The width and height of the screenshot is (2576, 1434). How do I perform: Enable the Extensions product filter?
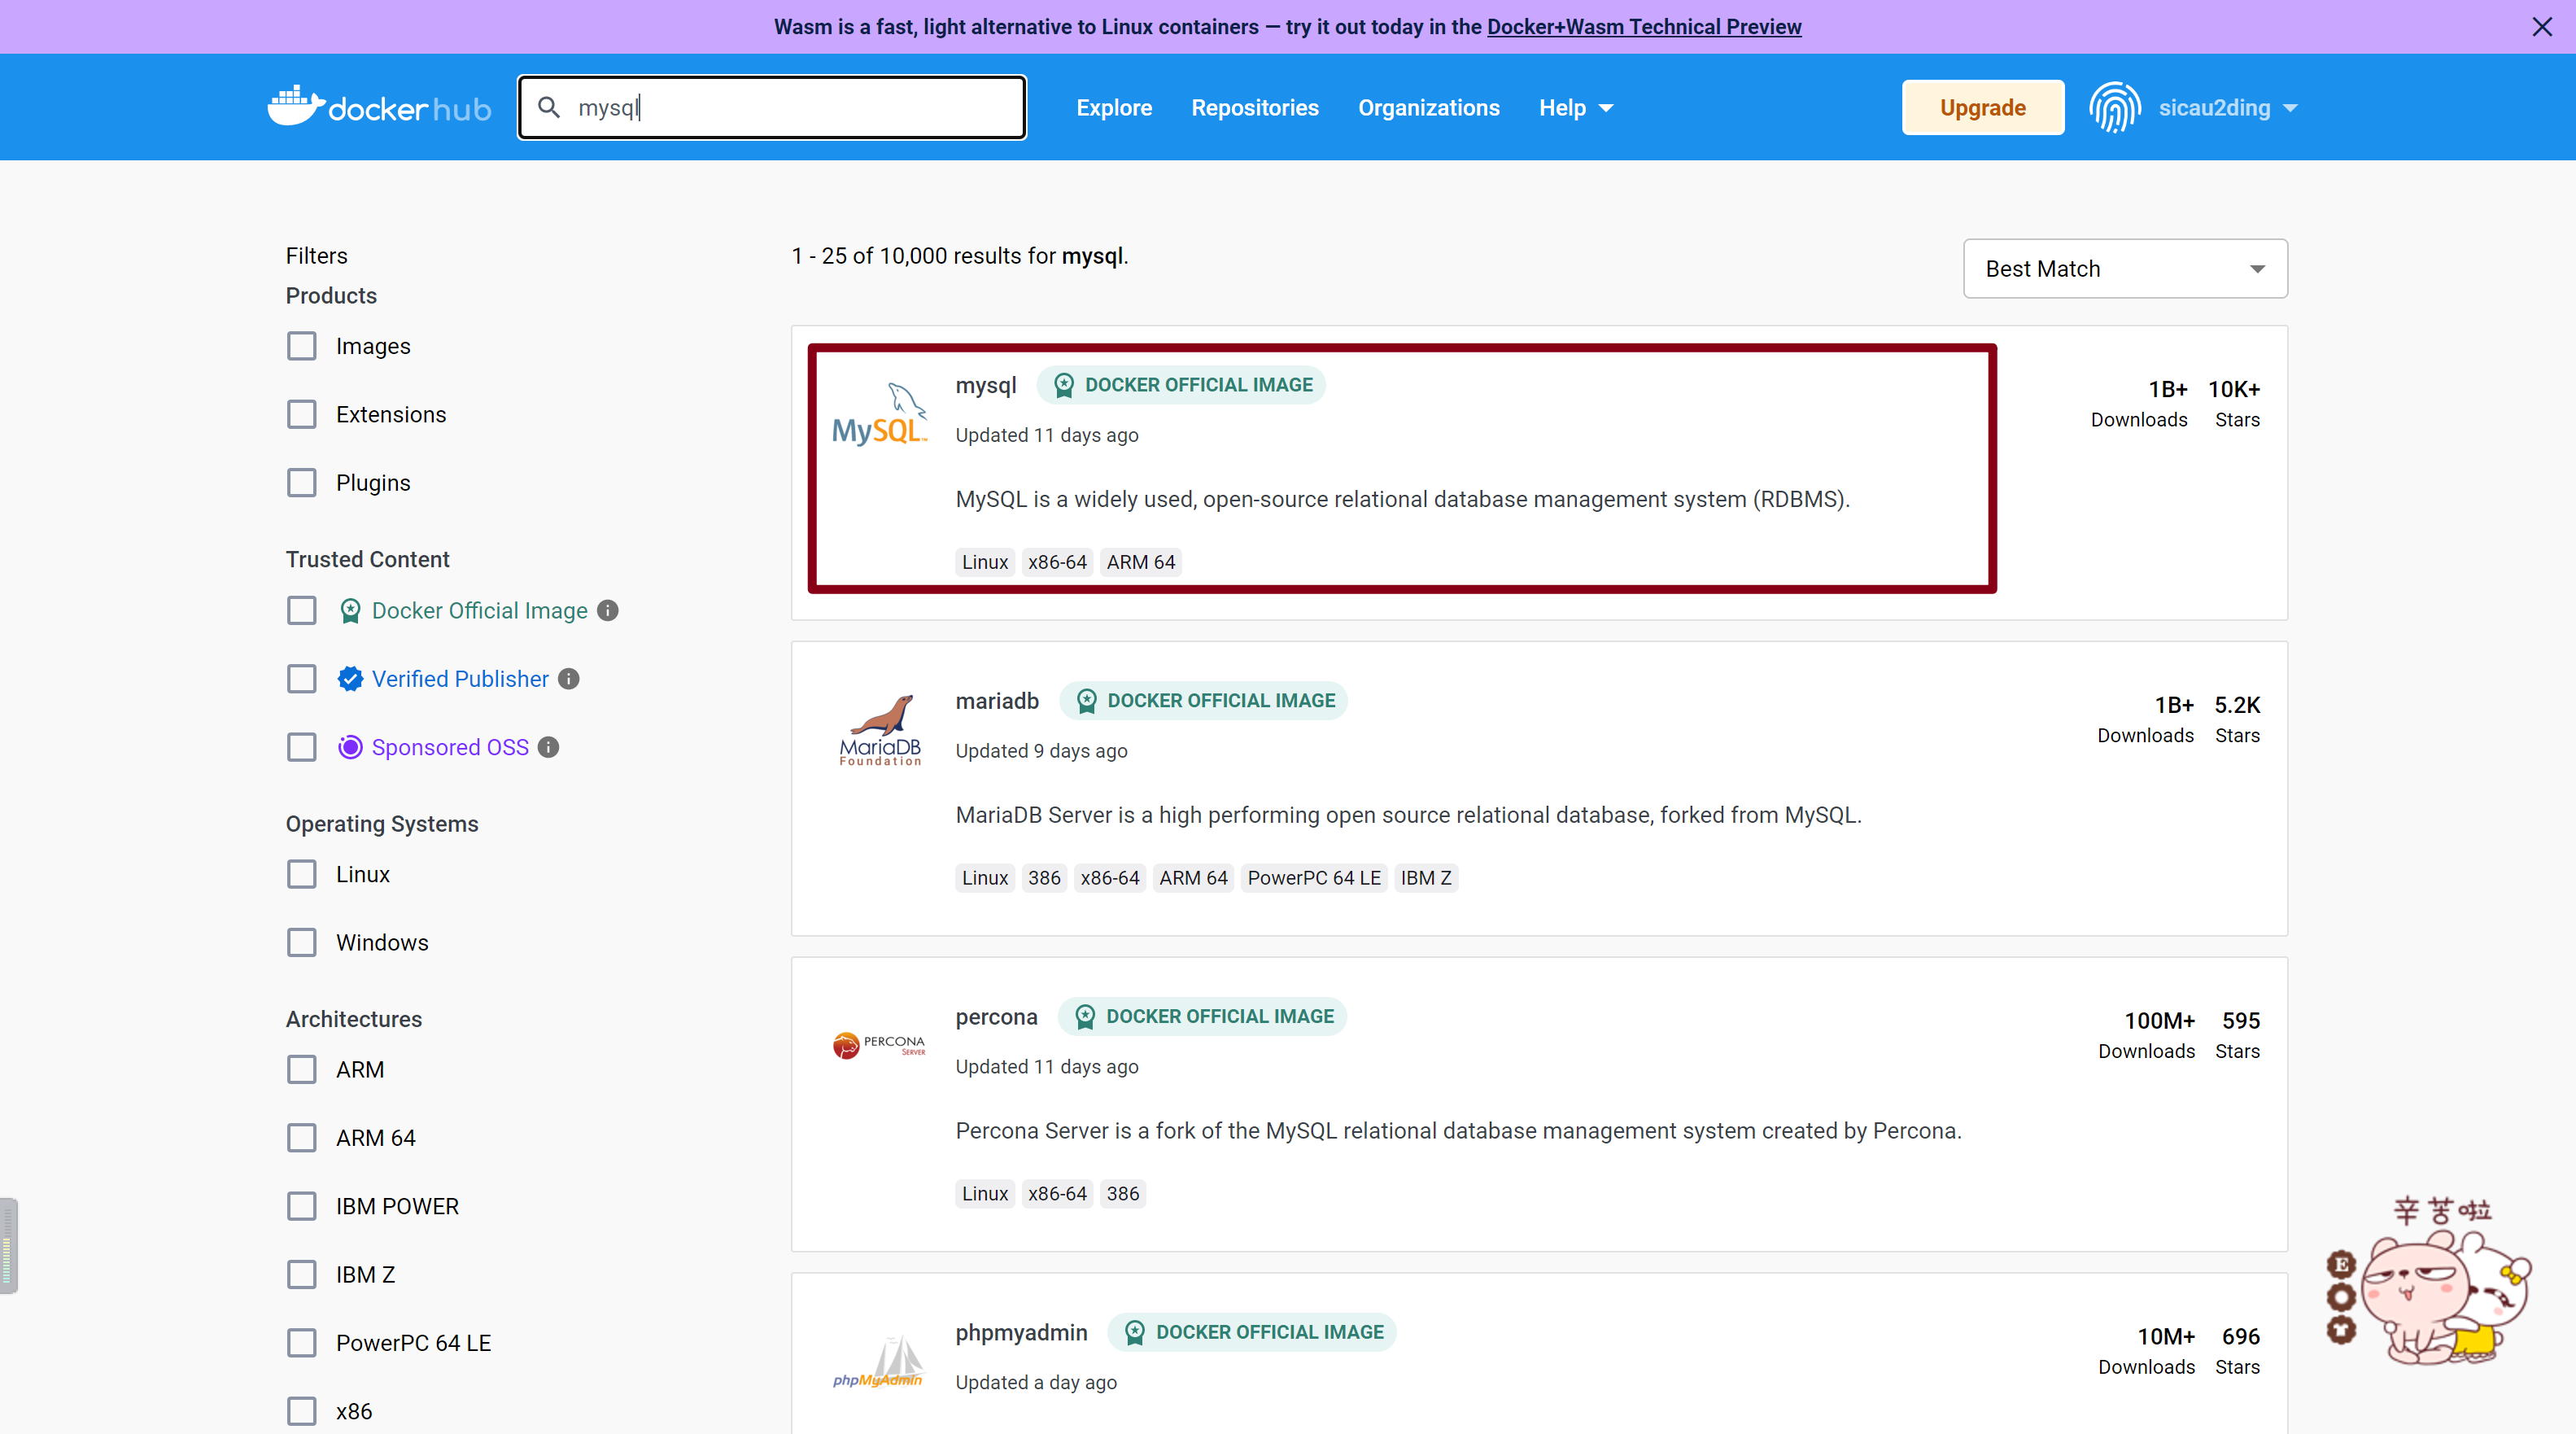pos(302,414)
